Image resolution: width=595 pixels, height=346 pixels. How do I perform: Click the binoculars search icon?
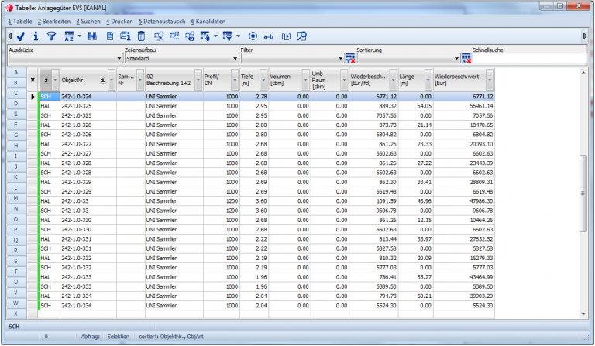pyautogui.click(x=91, y=36)
